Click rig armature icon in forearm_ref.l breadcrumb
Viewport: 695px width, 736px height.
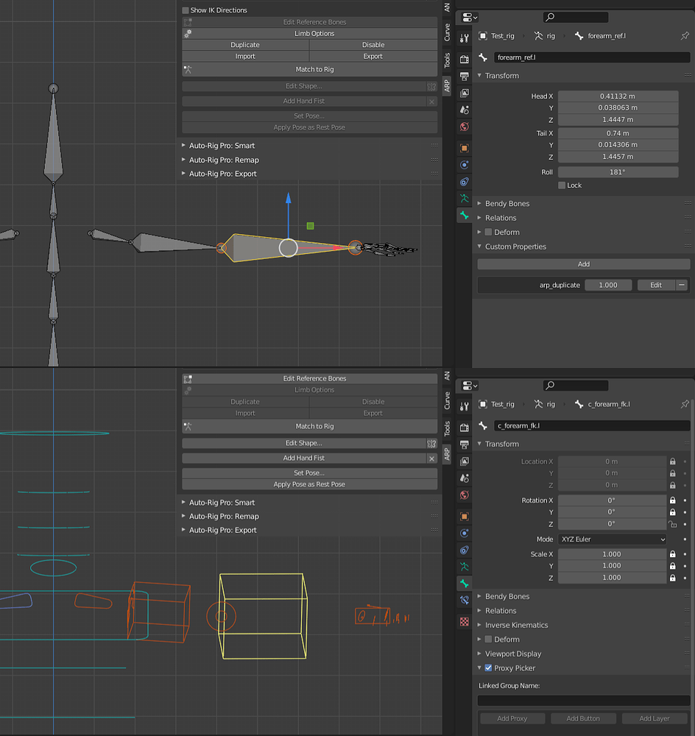tap(538, 35)
